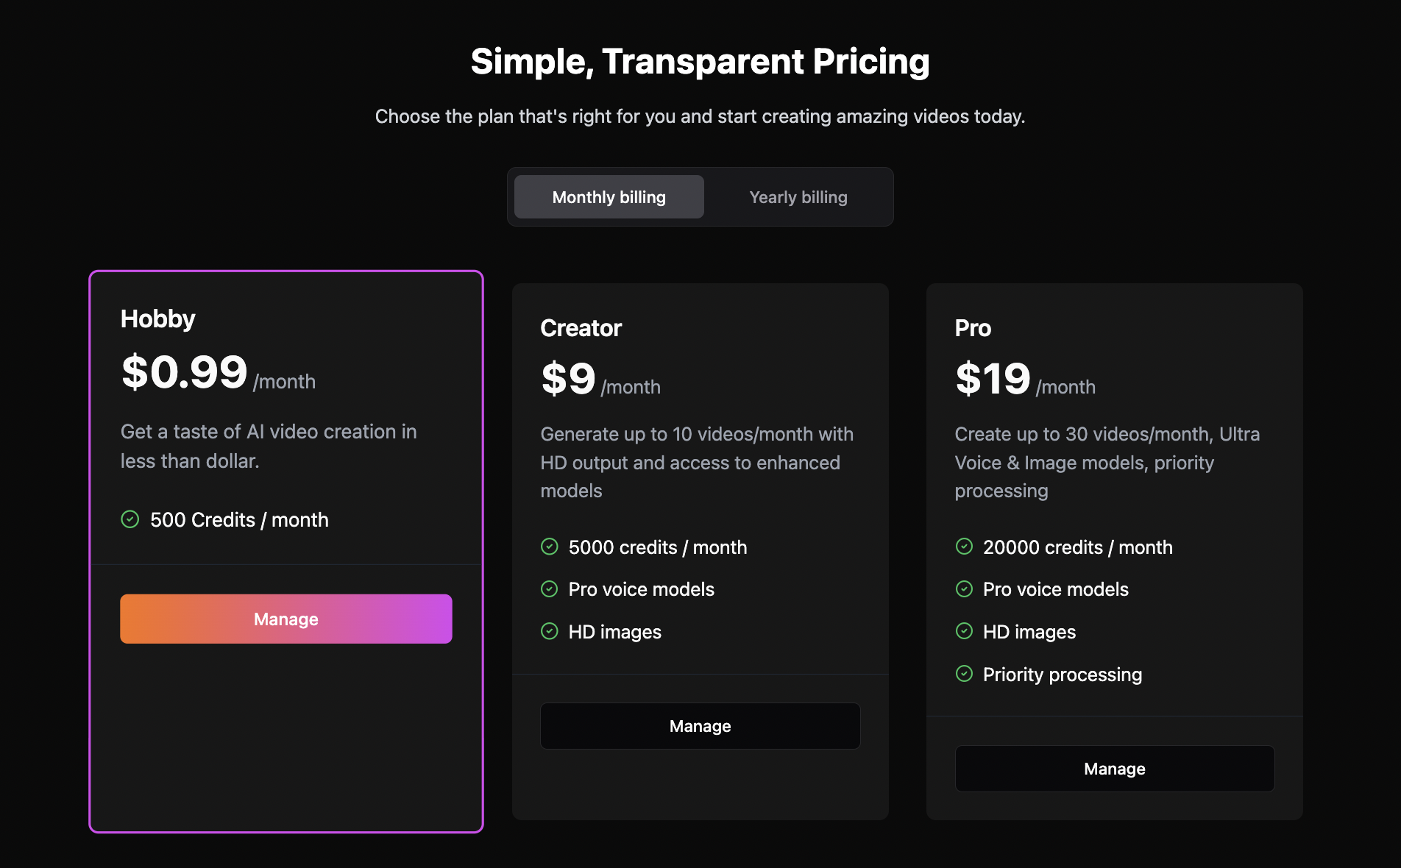Click Manage button under Creator plan
The height and width of the screenshot is (868, 1401).
point(700,726)
